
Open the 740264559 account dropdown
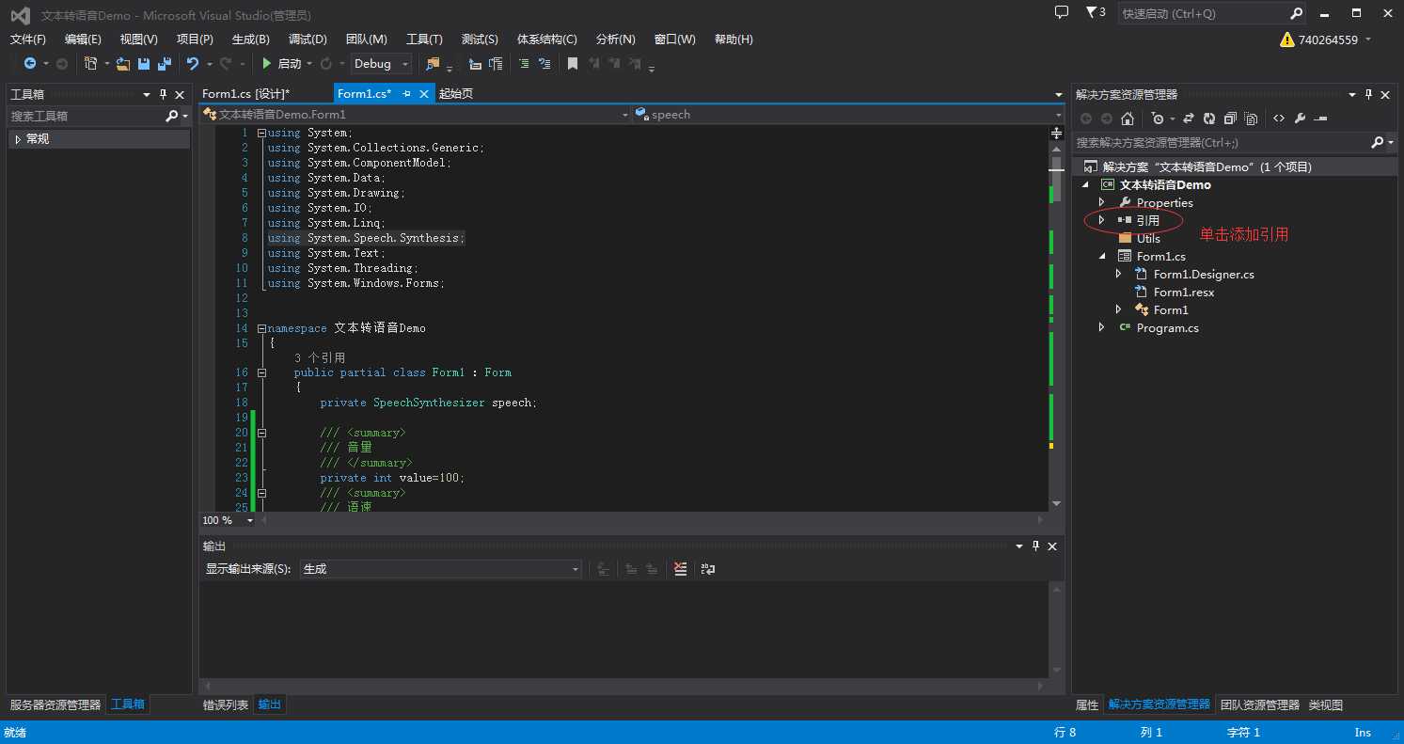point(1326,40)
